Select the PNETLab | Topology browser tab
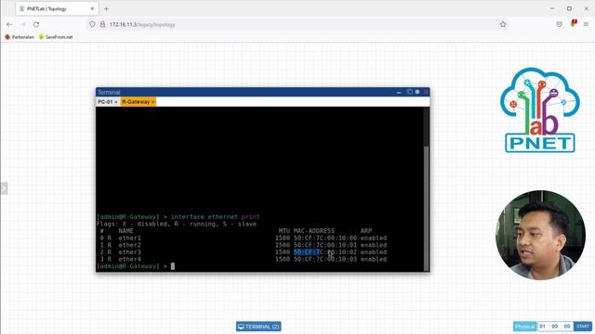This screenshot has width=595, height=334. 57,8
